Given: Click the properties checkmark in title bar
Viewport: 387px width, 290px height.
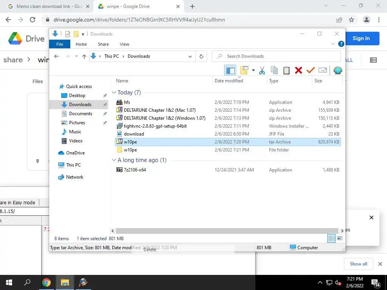Looking at the screenshot, I should point(67,34).
